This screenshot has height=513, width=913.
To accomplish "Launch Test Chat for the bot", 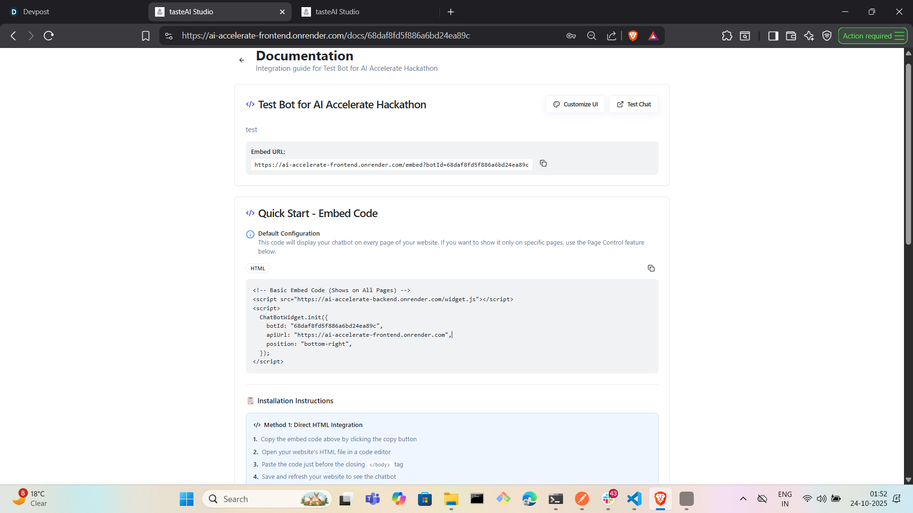I will (x=634, y=104).
